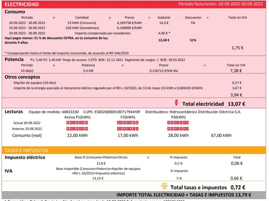Viewport: 269px width, 201px height.
Task: Click the P3 previous reading 0001742
Action: point(178,129)
